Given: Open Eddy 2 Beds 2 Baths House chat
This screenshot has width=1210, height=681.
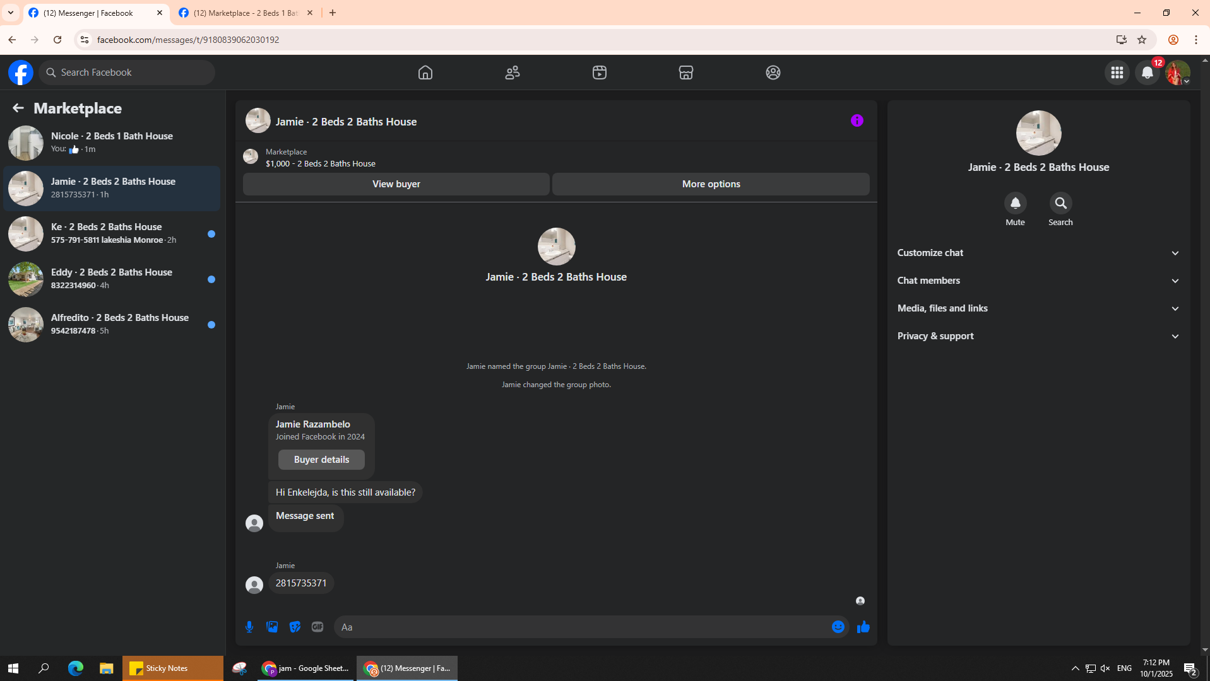Looking at the screenshot, I should pos(112,279).
